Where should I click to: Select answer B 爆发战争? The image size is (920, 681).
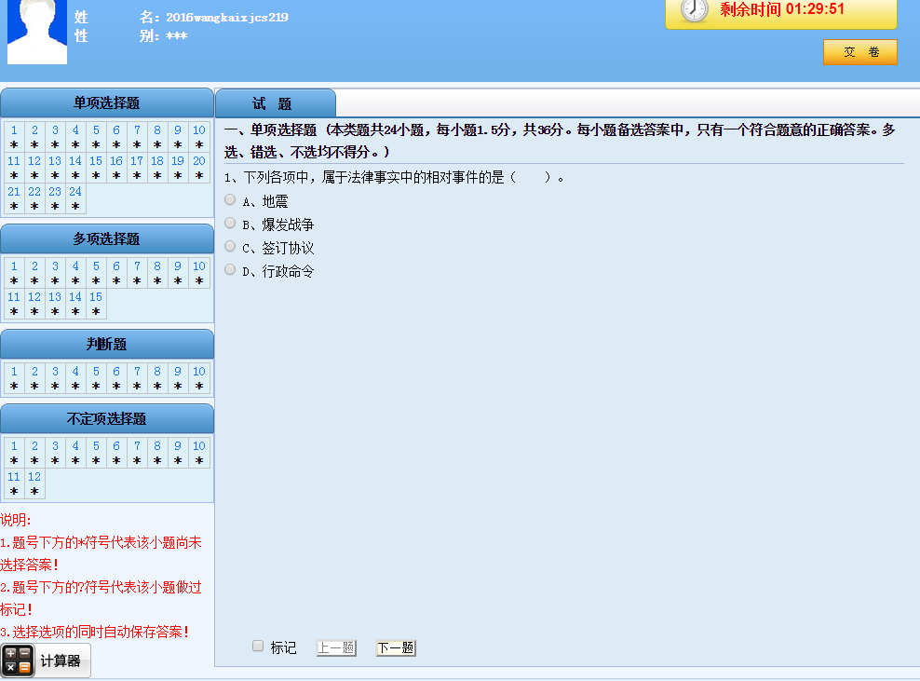click(230, 224)
